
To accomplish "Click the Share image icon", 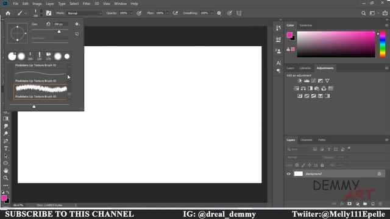I will tap(385, 13).
